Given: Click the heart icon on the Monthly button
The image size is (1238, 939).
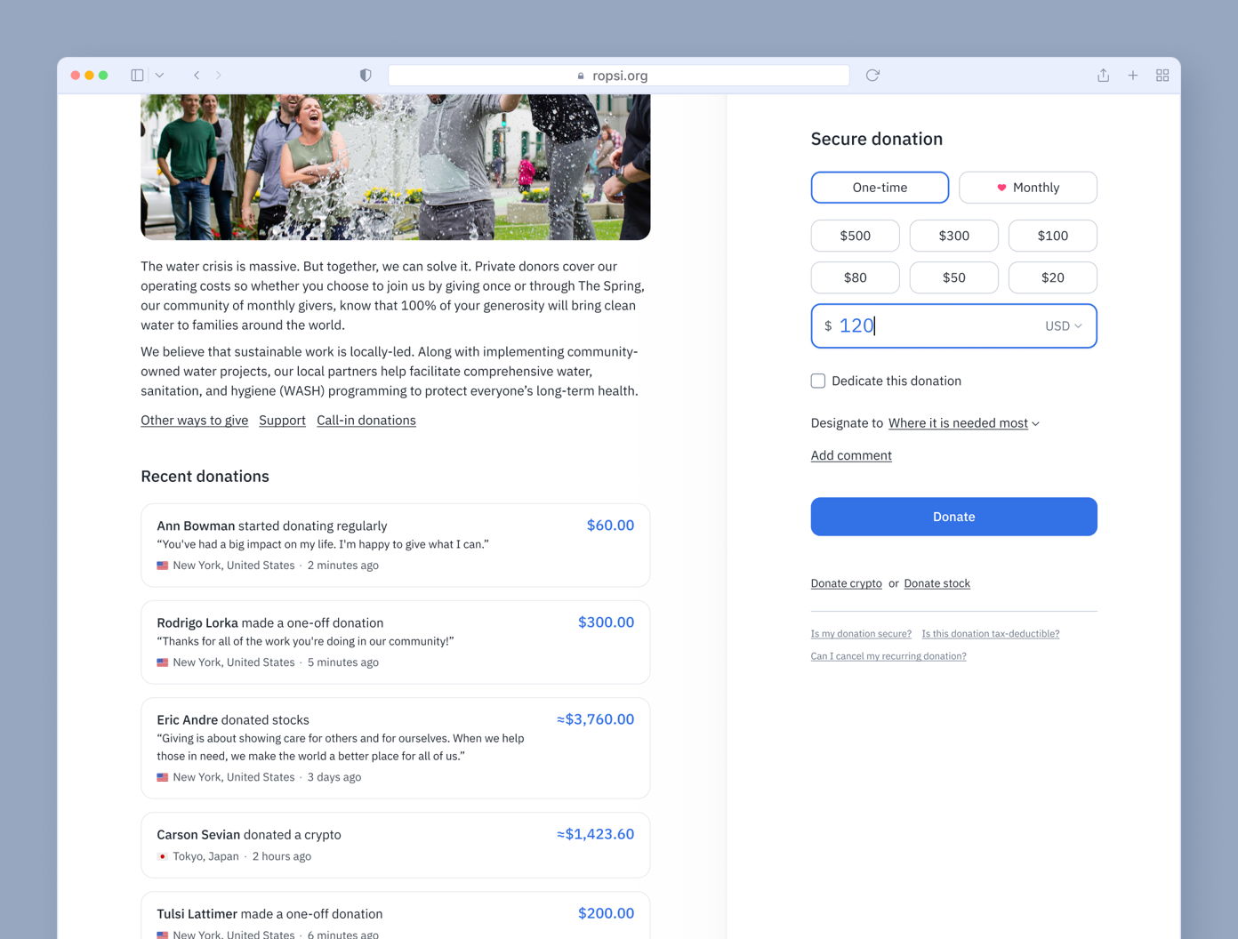Looking at the screenshot, I should (1001, 188).
